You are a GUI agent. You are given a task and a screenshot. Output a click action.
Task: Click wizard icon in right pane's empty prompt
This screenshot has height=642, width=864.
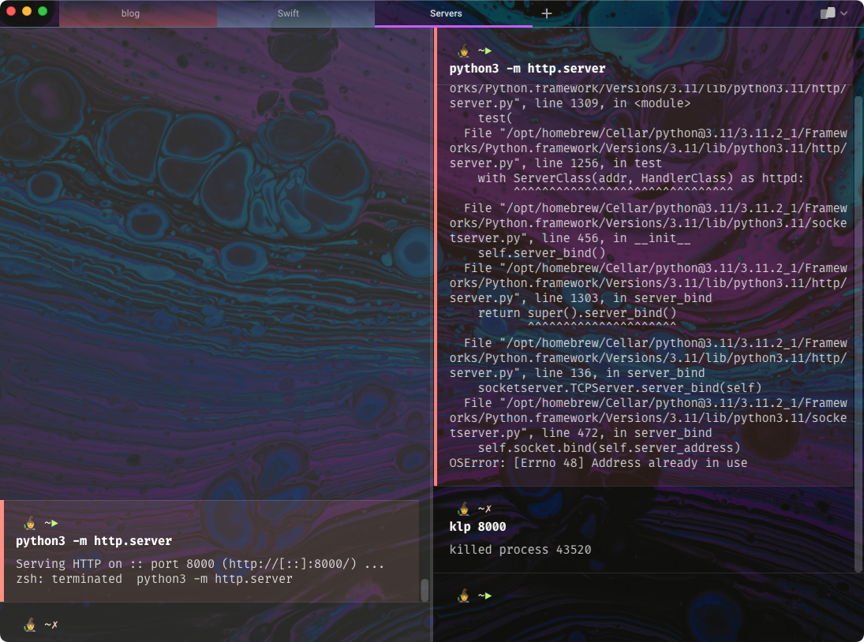[464, 595]
